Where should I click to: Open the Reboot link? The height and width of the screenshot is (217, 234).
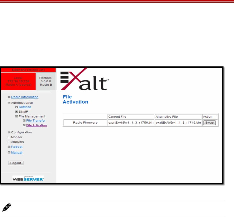click(x=17, y=147)
